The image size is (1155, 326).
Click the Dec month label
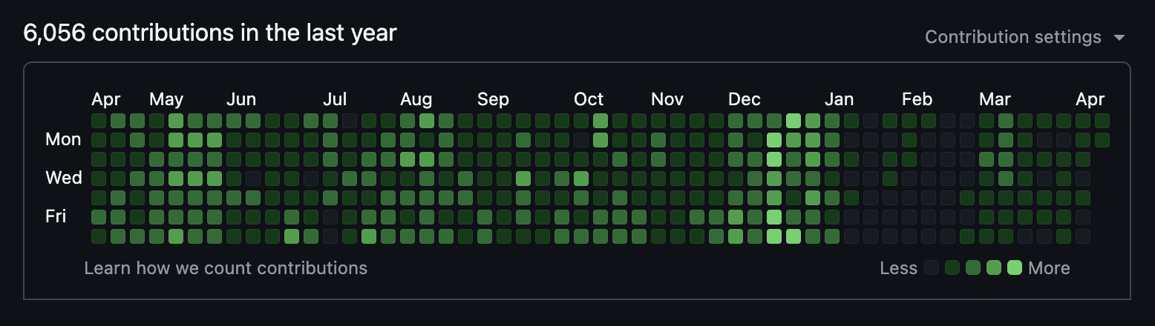click(x=744, y=99)
